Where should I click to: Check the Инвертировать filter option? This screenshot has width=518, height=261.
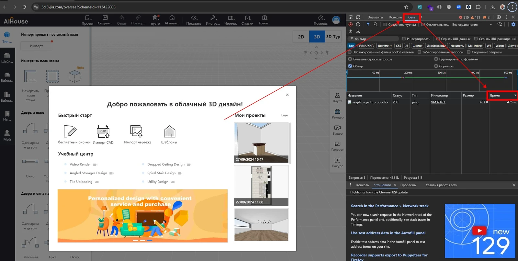[x=404, y=39]
